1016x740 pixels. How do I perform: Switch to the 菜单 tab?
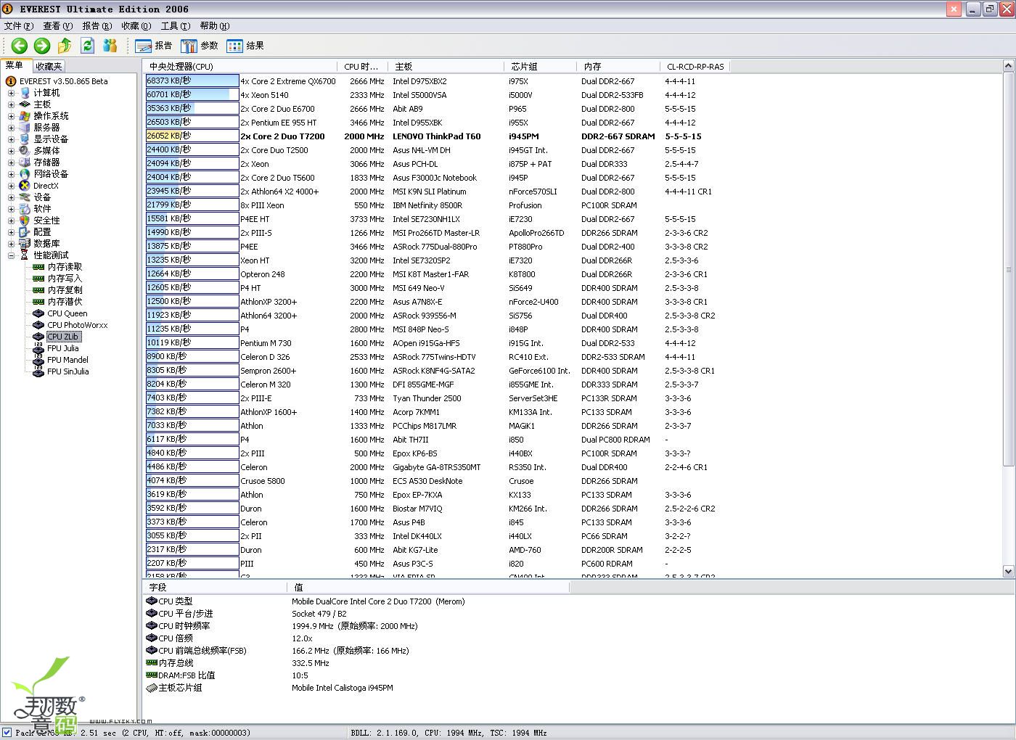point(15,65)
